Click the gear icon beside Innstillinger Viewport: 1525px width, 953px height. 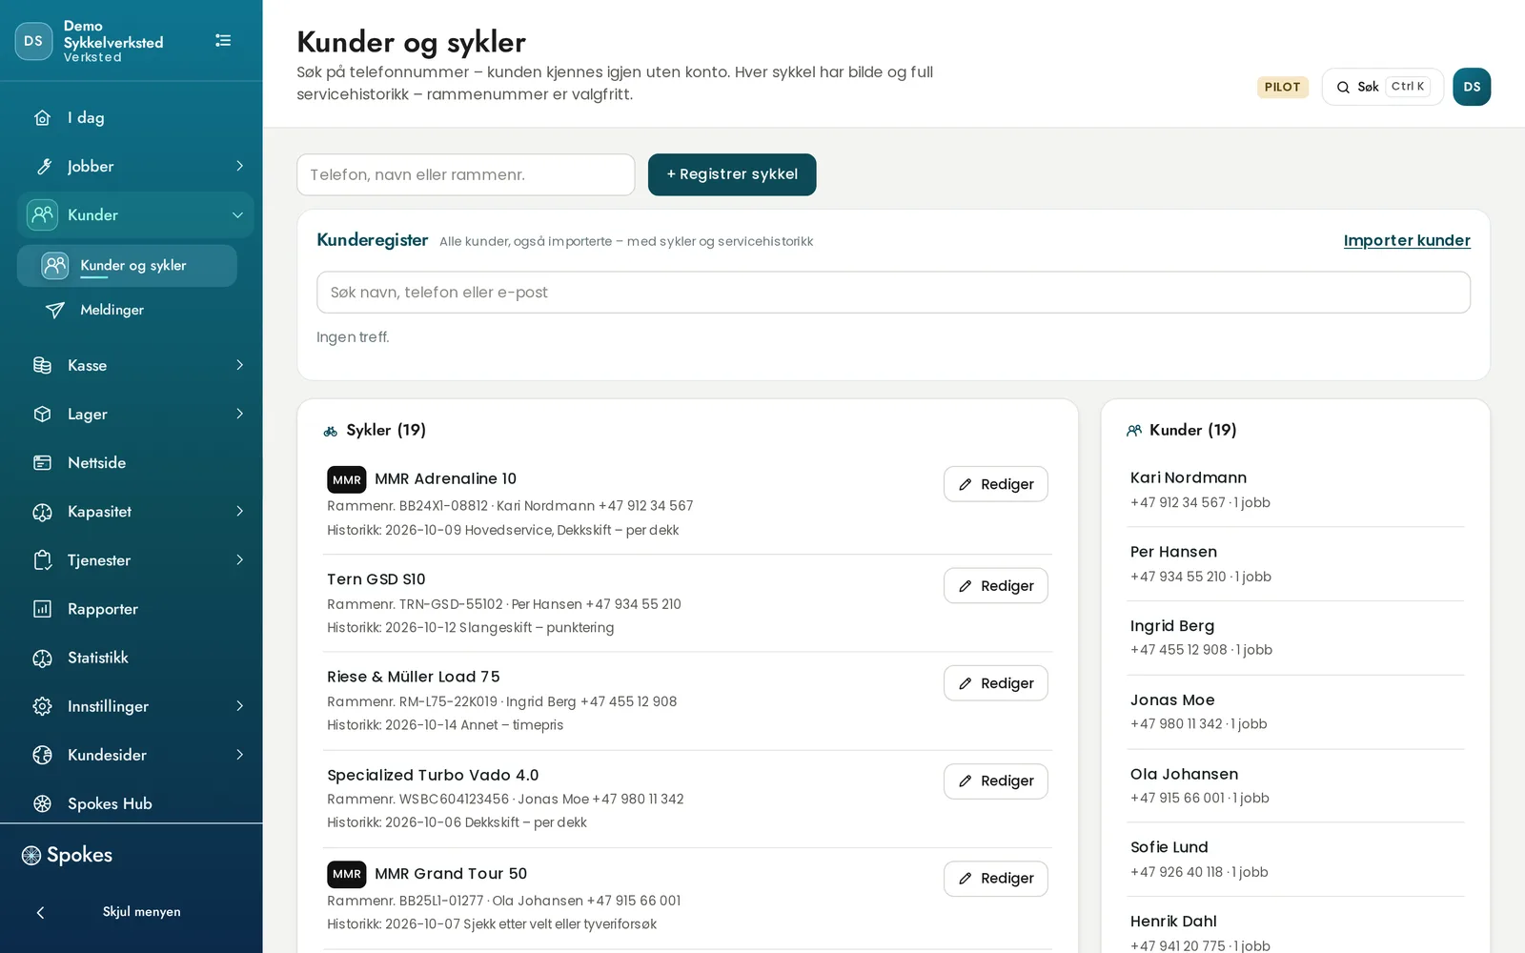point(42,706)
